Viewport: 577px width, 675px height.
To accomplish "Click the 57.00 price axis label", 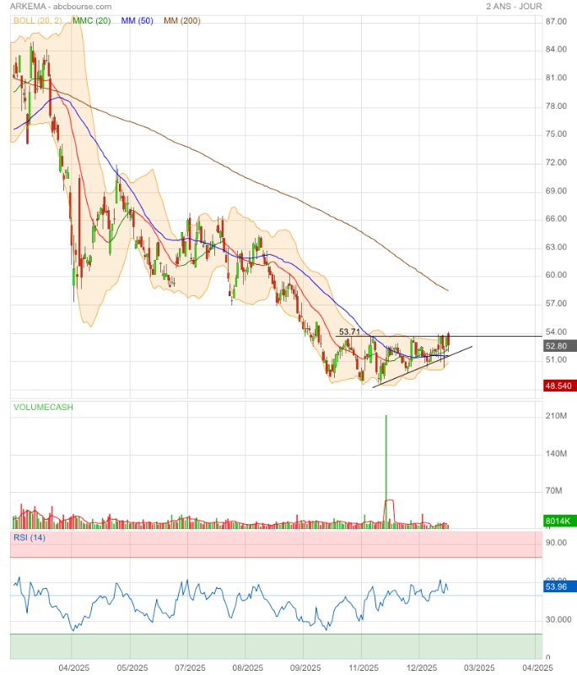I will pos(556,304).
